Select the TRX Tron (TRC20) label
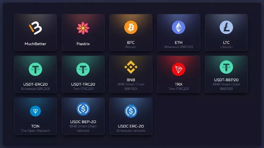 [x=178, y=86]
